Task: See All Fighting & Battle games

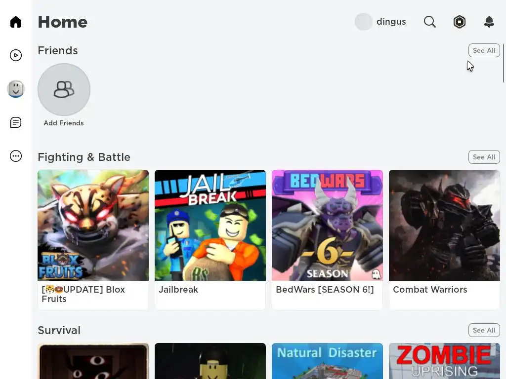Action: 484,157
